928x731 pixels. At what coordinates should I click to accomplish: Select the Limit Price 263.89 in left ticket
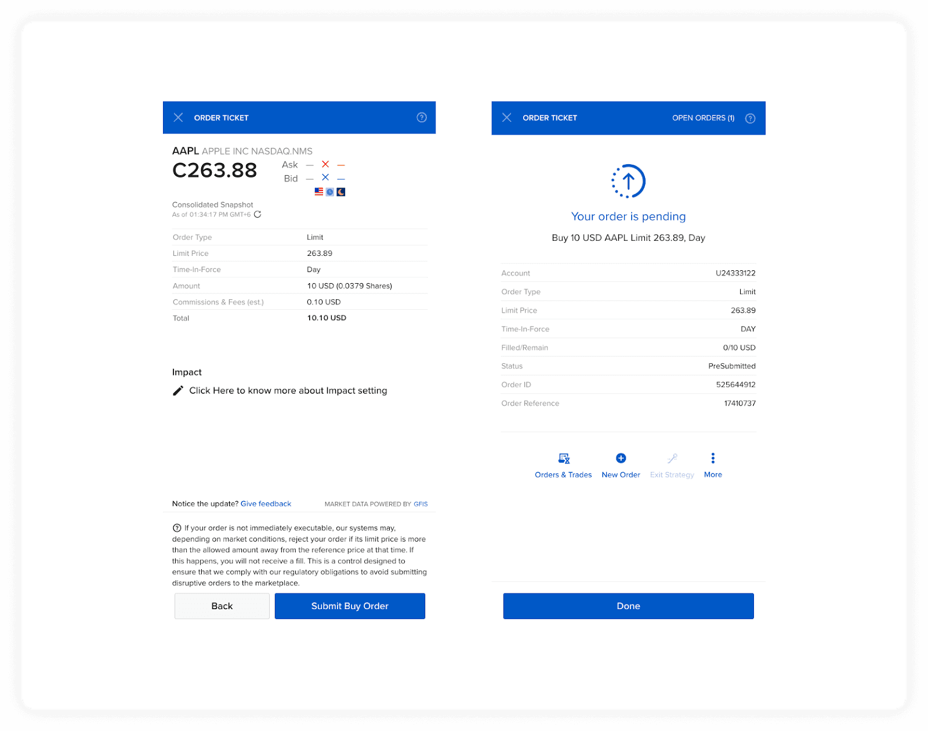[320, 254]
